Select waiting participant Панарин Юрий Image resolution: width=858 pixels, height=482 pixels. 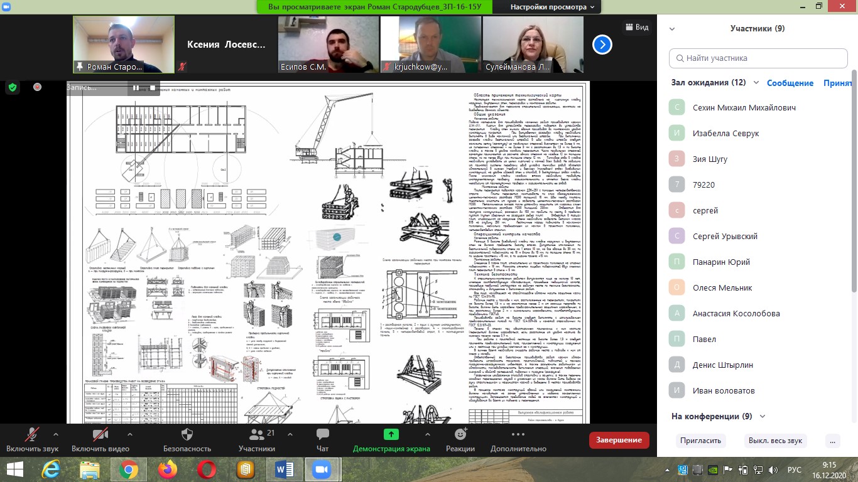(756, 262)
